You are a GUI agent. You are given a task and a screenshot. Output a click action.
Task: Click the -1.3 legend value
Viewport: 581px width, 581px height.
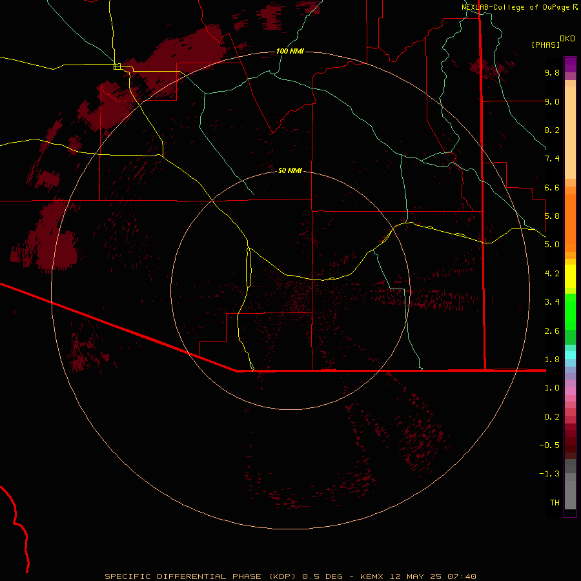pos(549,474)
